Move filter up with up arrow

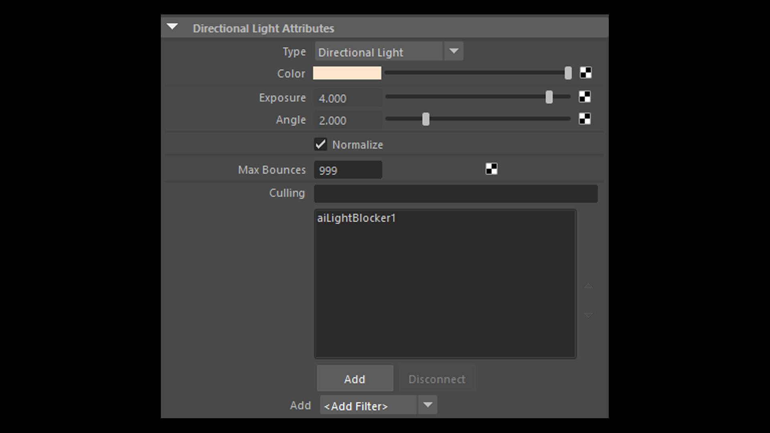tap(588, 286)
